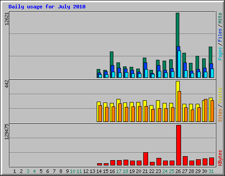Click the green 'Hits' legend label
Screen dimensions: 225x176
(220, 18)
